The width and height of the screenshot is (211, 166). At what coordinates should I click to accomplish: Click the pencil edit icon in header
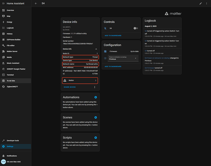pyautogui.click(x=201, y=3)
